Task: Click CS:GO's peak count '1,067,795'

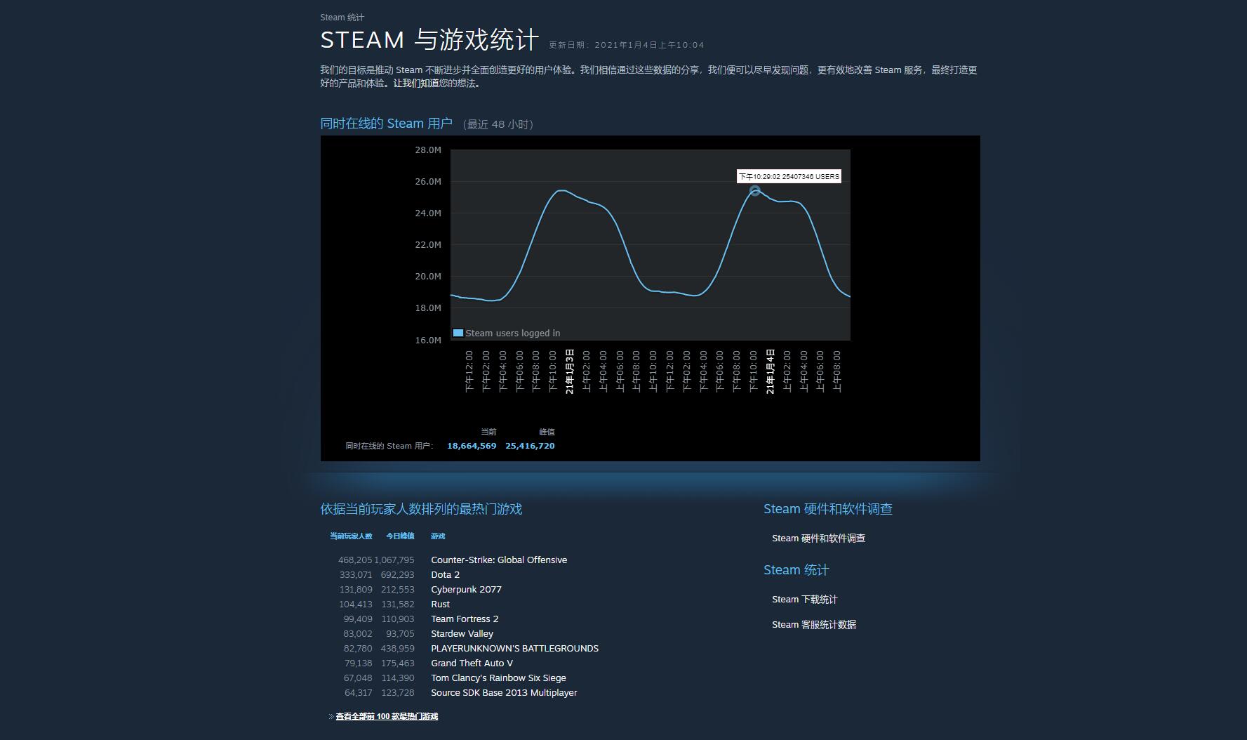Action: pyautogui.click(x=394, y=560)
